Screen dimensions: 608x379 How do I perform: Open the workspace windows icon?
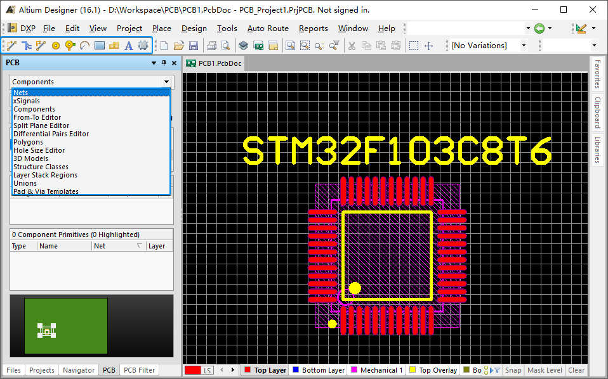273,46
